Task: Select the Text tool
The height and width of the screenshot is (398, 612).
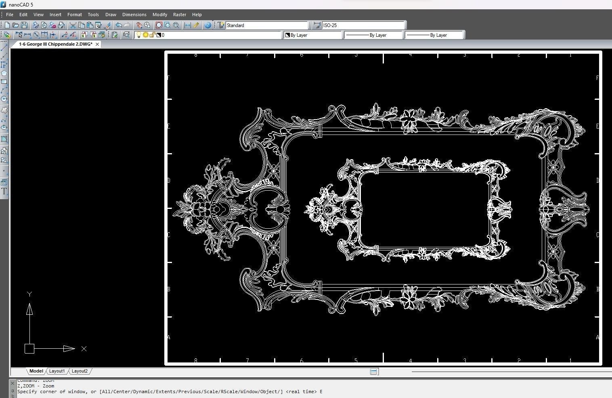Action: pos(4,191)
